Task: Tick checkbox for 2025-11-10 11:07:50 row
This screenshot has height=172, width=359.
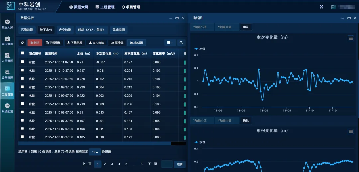Action: pyautogui.click(x=22, y=62)
